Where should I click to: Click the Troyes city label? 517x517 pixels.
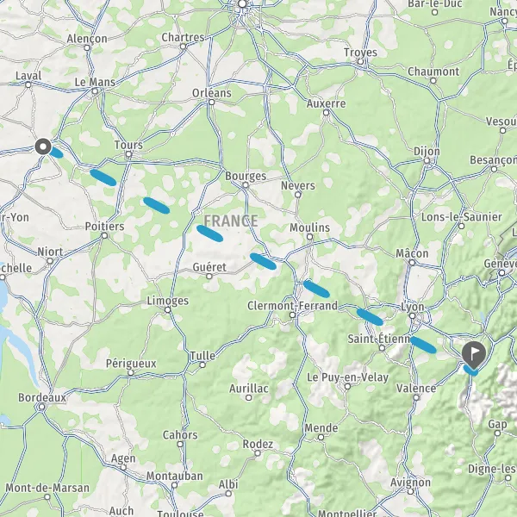(360, 52)
